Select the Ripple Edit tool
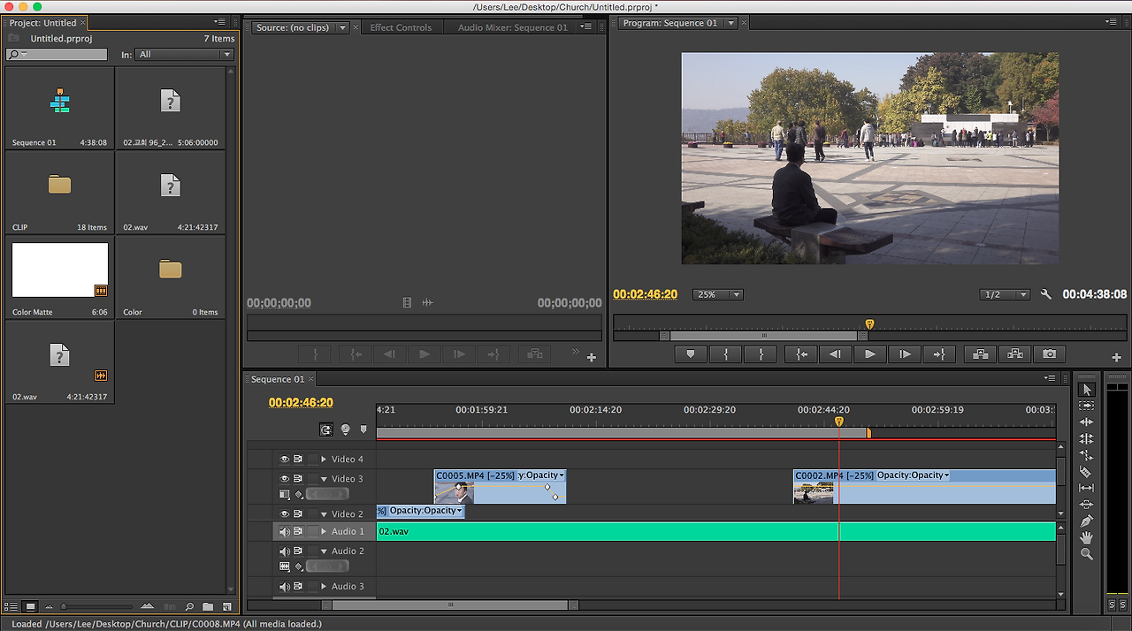This screenshot has width=1132, height=631. 1087,422
